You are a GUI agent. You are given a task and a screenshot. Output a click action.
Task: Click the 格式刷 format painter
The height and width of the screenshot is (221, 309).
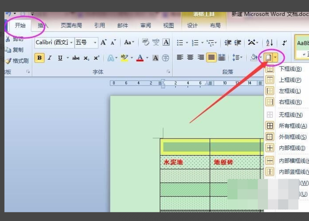17,61
